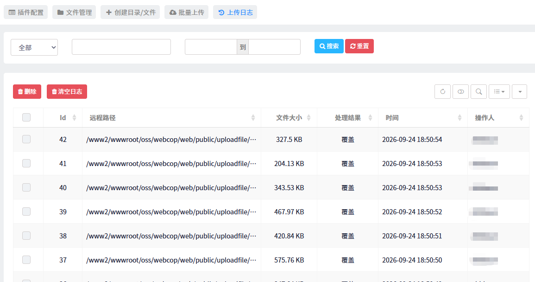Sort by 文件大小 column sort arrows
The image size is (535, 282).
[x=309, y=118]
